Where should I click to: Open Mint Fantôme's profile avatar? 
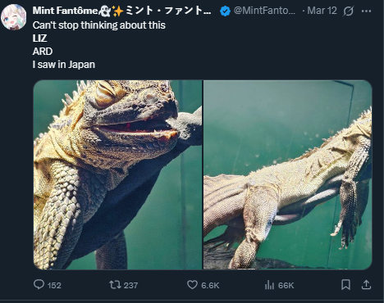[x=14, y=17]
